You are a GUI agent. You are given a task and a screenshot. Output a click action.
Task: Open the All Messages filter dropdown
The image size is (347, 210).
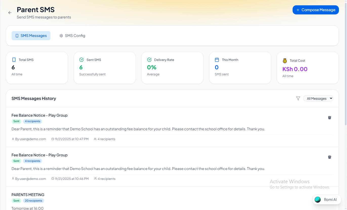(x=318, y=98)
